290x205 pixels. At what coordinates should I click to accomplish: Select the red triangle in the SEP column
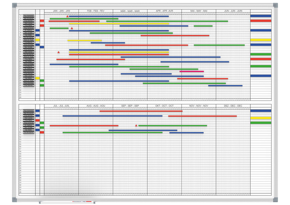point(136,125)
